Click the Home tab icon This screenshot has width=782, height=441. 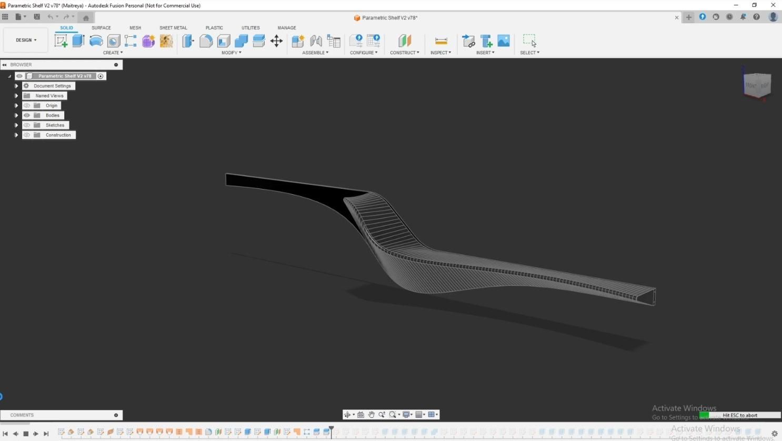[x=86, y=18]
